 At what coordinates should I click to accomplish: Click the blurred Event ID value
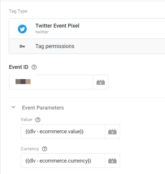coord(23,81)
